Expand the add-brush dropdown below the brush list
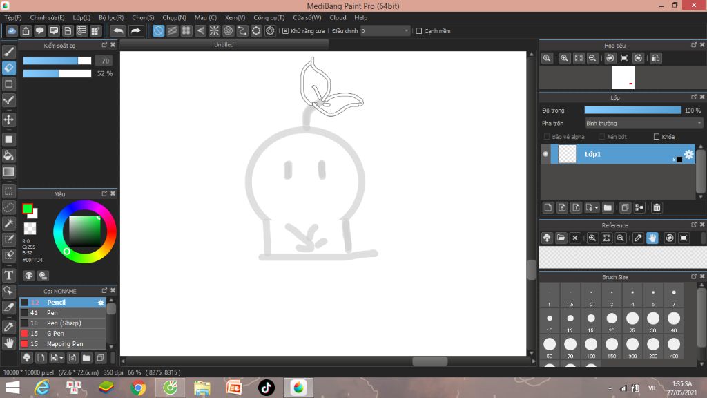Screen dimensions: 707x398 61,359
